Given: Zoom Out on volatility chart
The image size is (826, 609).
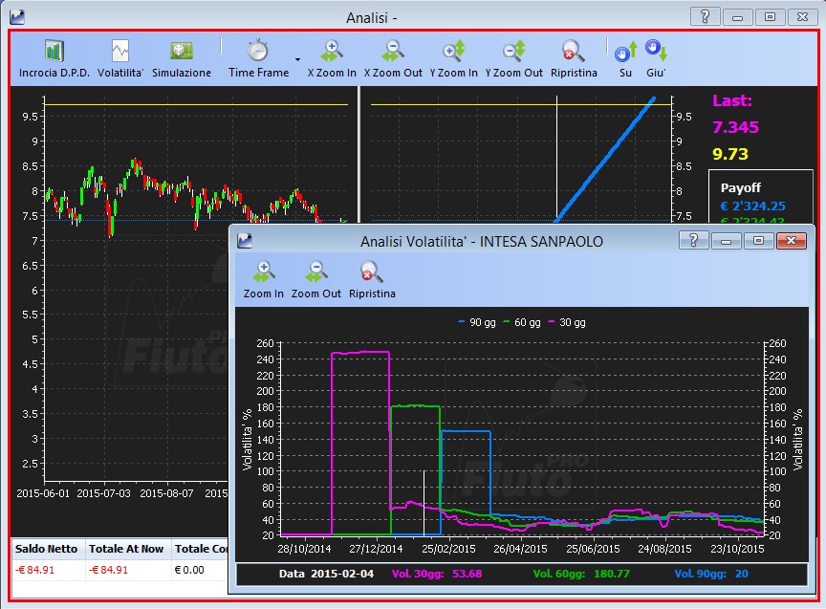Looking at the screenshot, I should (316, 280).
